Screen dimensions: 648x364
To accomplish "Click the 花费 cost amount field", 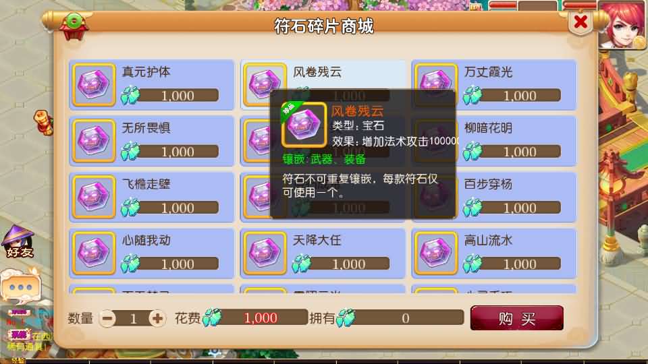I will 255,317.
